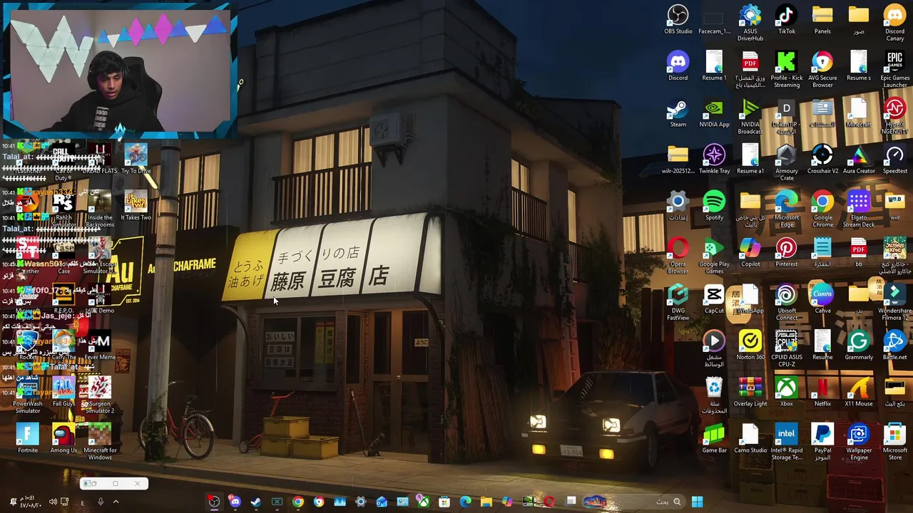This screenshot has width=913, height=513.
Task: Select the bb PDF file icon
Action: pos(859,253)
